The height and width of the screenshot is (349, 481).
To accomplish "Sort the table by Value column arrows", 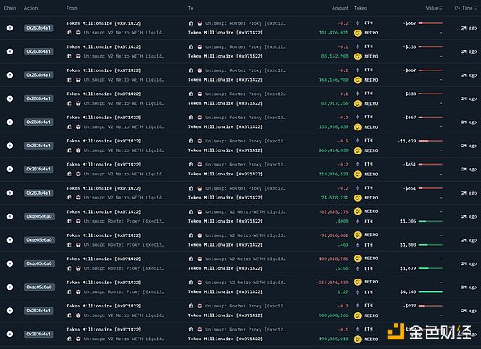I will coord(441,8).
